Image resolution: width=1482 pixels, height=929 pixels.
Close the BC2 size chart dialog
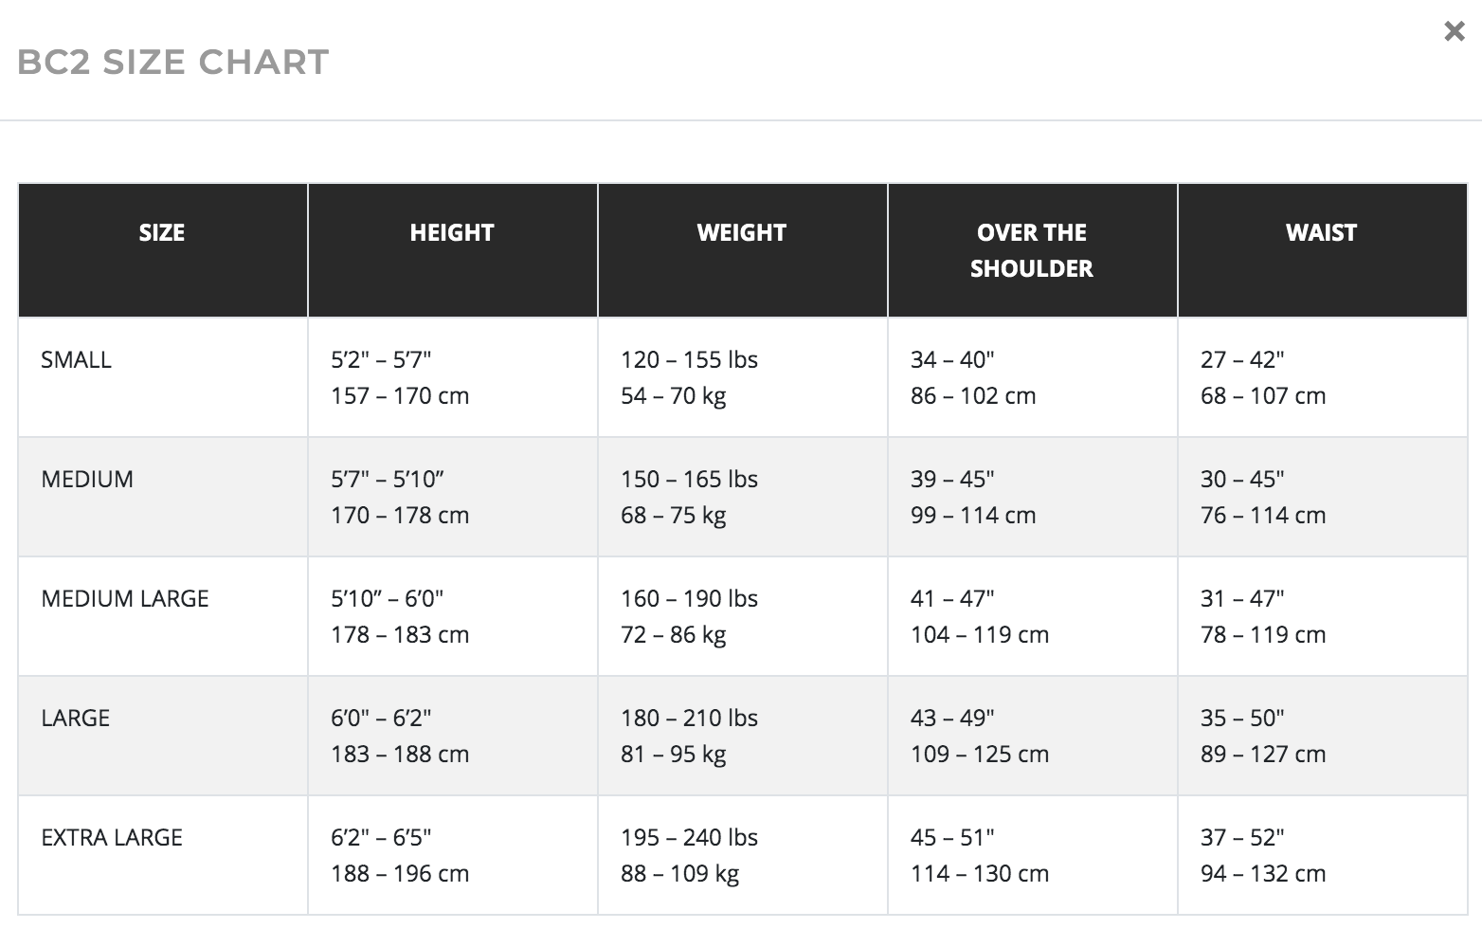1453,31
